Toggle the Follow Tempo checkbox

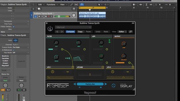[x=13, y=27]
